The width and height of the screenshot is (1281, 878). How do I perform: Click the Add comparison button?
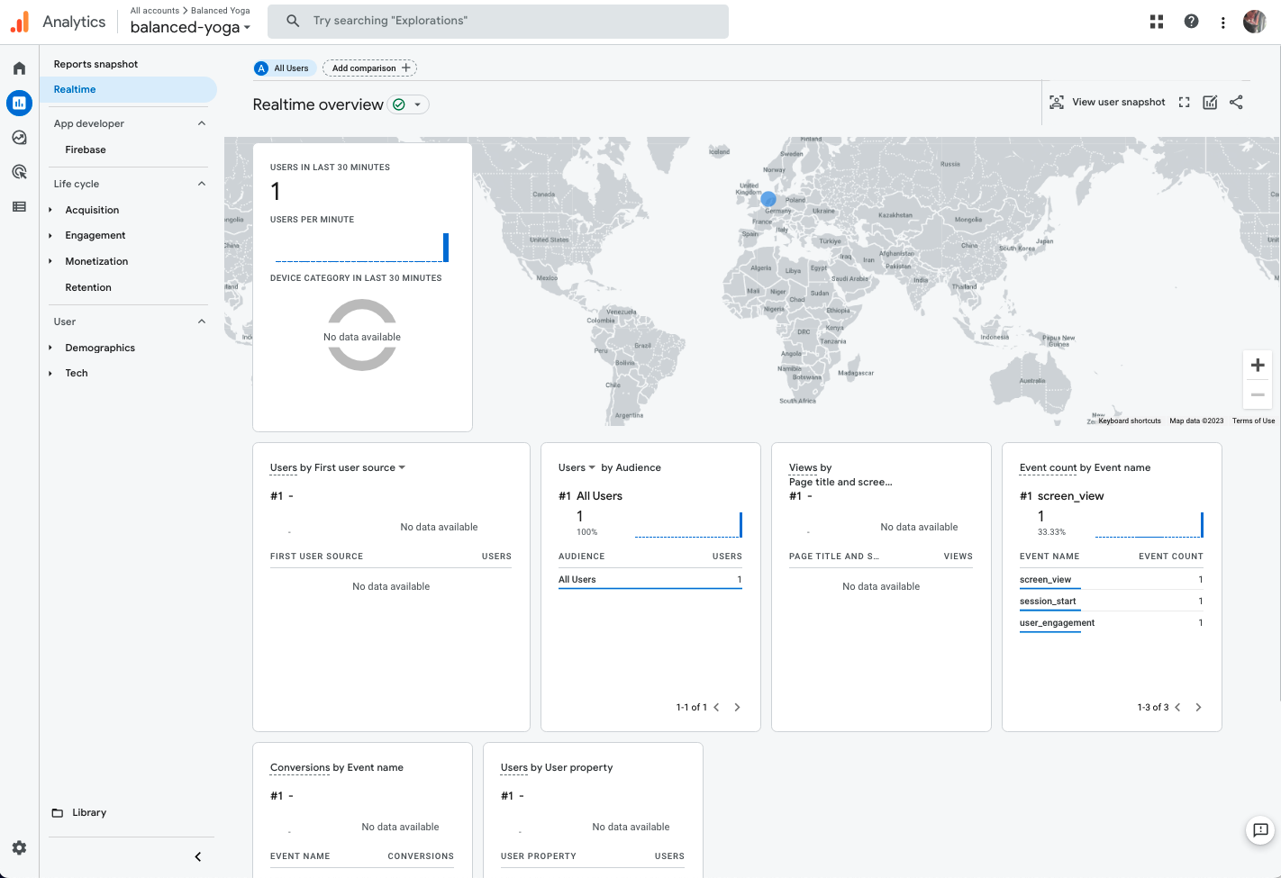point(369,68)
